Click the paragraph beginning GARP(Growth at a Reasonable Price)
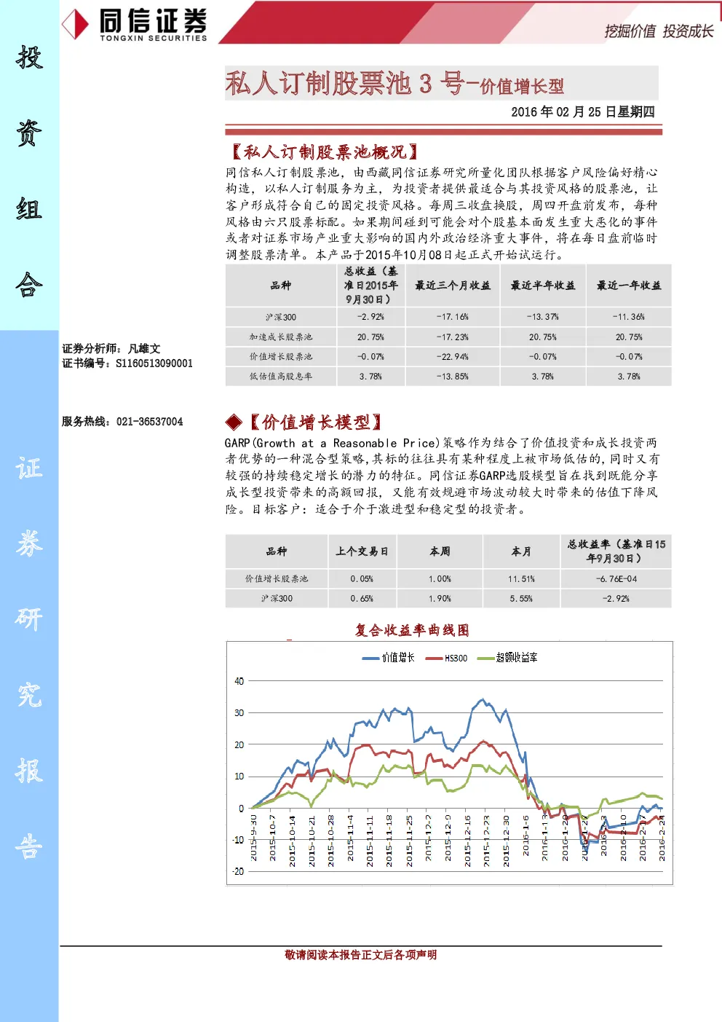The height and width of the screenshot is (1022, 722). click(x=442, y=476)
